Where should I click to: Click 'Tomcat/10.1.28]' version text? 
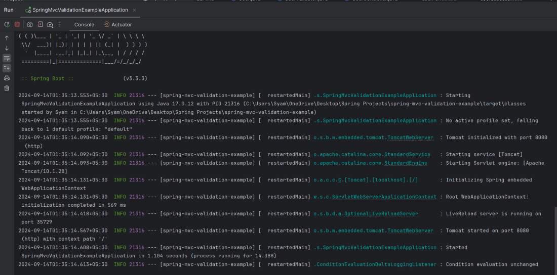(44, 171)
